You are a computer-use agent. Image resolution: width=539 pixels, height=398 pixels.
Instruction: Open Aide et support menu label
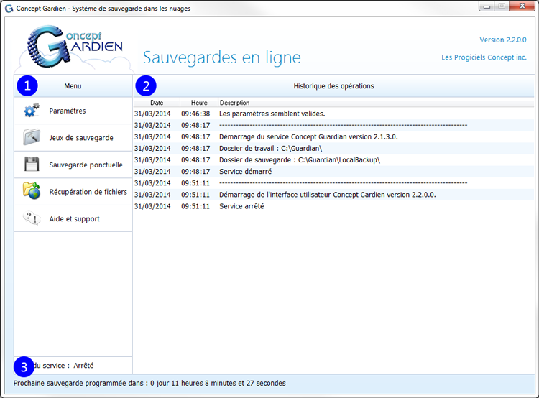tap(74, 219)
